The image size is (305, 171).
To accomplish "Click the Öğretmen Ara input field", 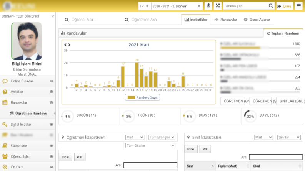I will click(155, 20).
